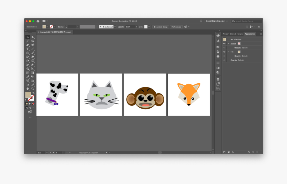Grab the Hand tool

click(x=28, y=88)
